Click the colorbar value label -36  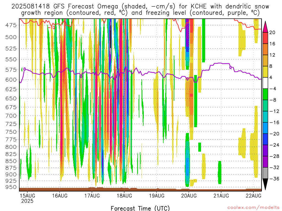[274, 179]
